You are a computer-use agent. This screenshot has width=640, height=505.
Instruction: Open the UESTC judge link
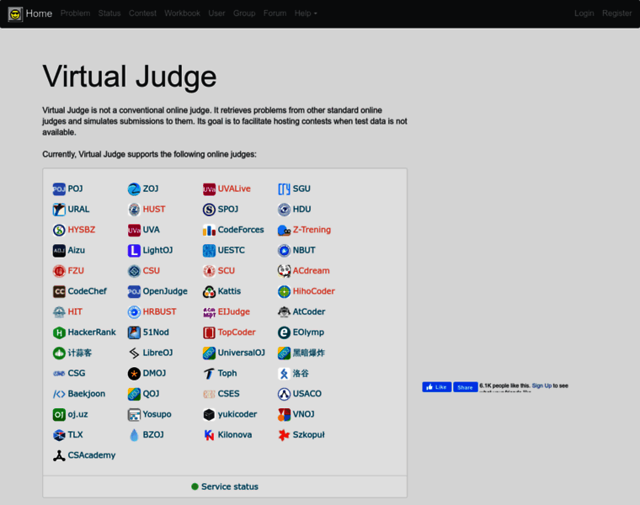[231, 250]
